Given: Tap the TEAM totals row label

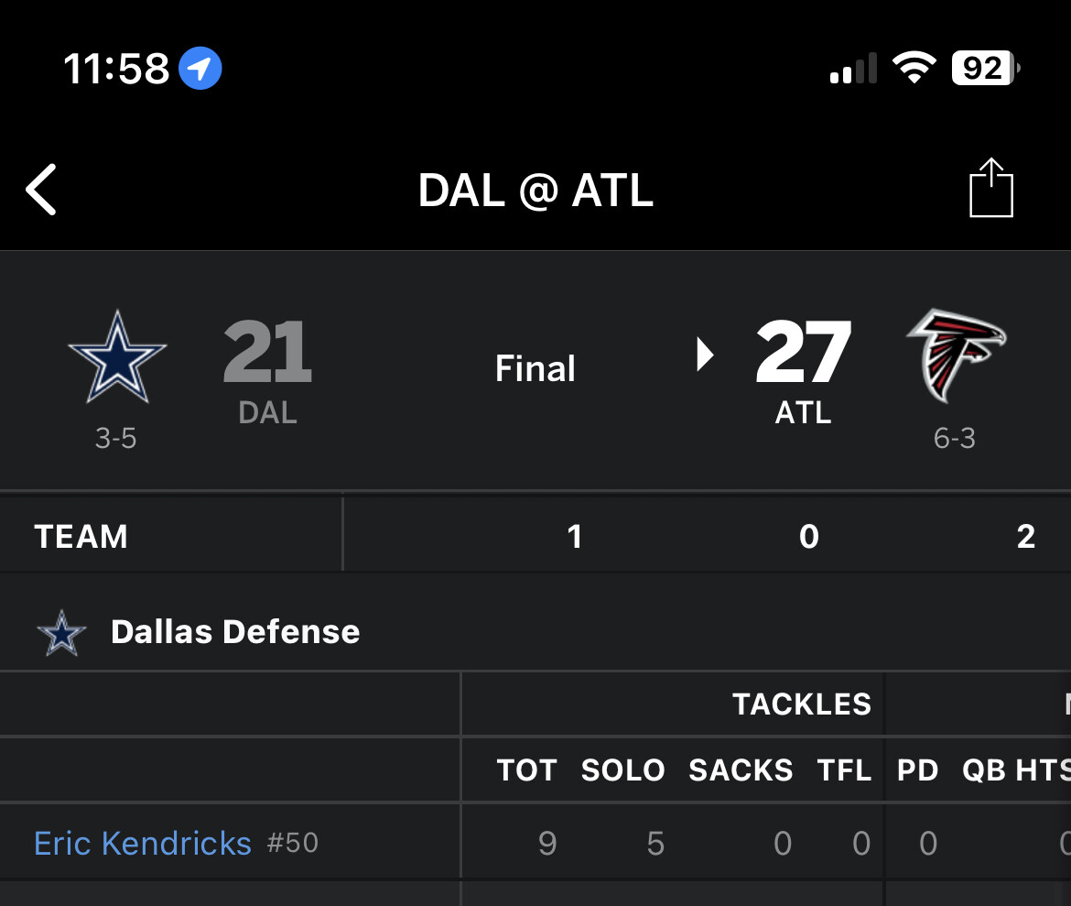Looking at the screenshot, I should pyautogui.click(x=81, y=537).
